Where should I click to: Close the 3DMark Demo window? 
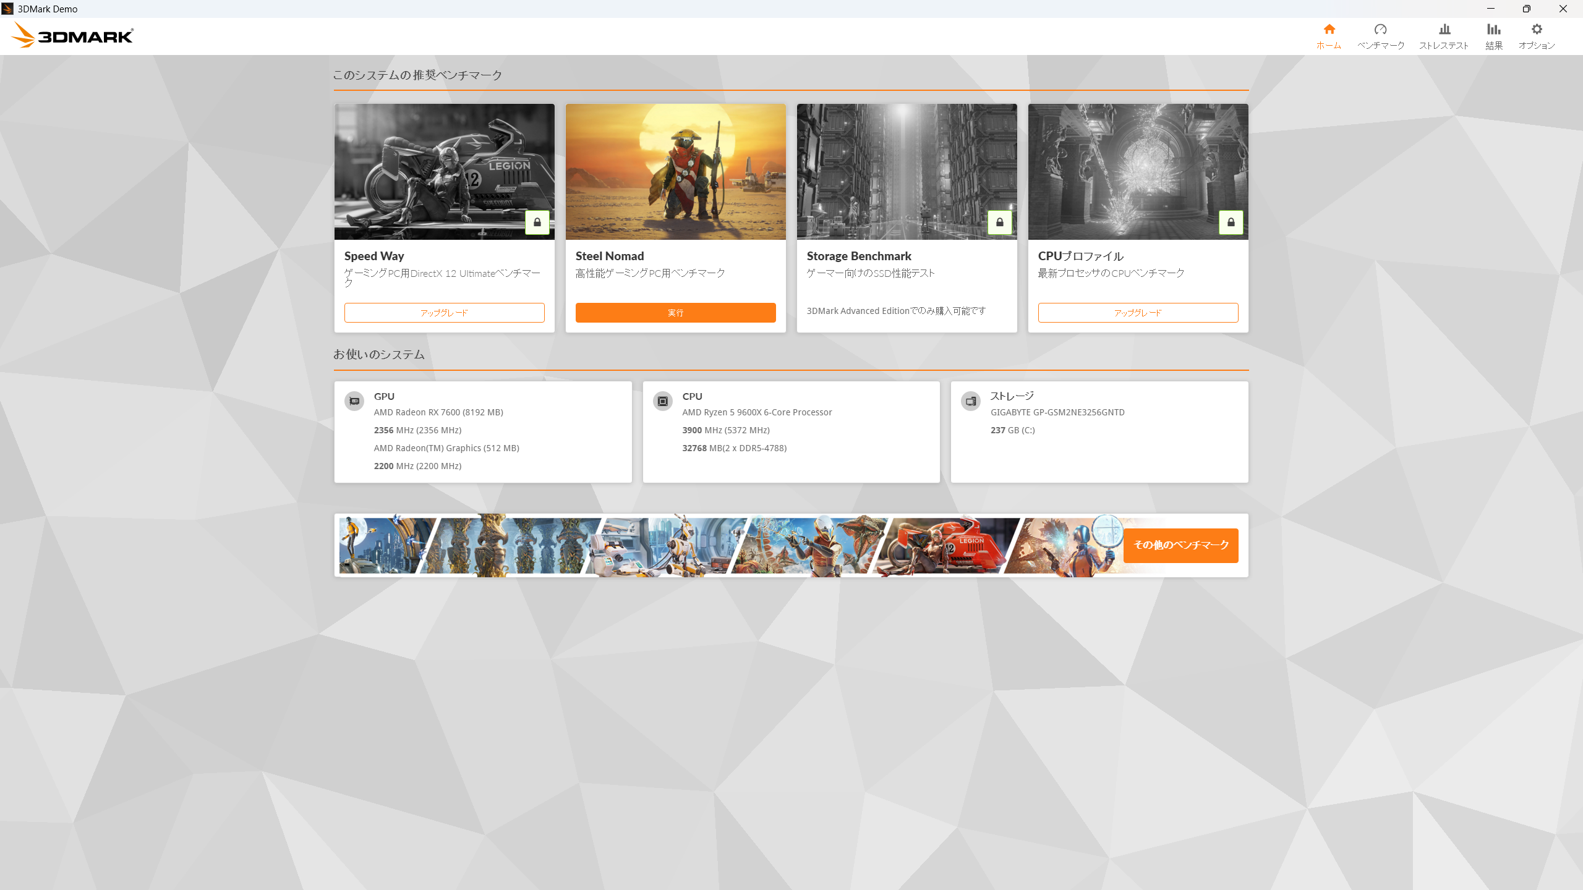click(1563, 9)
